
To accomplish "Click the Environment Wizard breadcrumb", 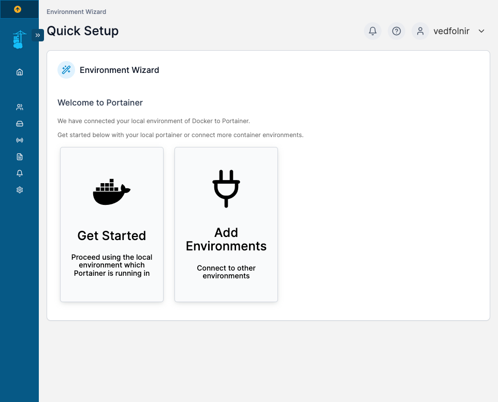I will 76,12.
